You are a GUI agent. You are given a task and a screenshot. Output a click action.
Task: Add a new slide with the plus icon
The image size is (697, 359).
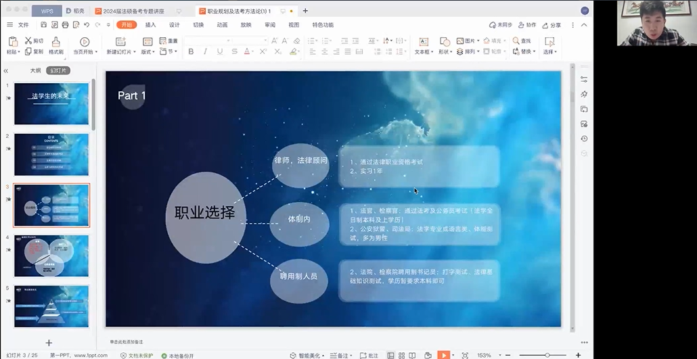[x=49, y=343]
